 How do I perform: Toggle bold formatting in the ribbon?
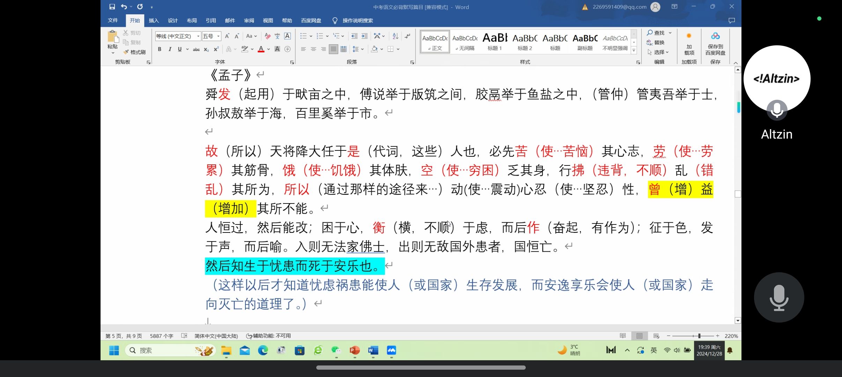pos(160,49)
